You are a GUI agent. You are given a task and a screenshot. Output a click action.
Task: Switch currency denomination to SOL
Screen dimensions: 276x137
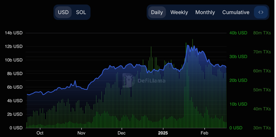click(81, 12)
